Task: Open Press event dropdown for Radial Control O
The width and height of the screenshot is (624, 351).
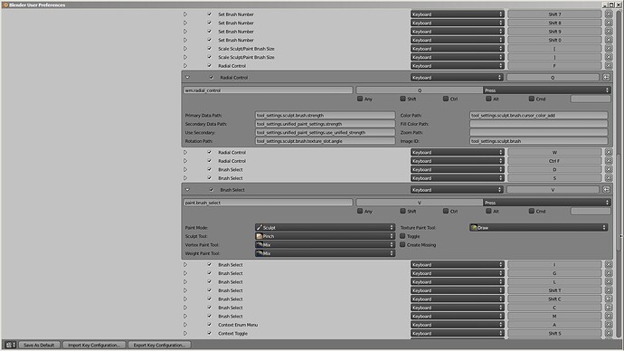Action: [546, 90]
